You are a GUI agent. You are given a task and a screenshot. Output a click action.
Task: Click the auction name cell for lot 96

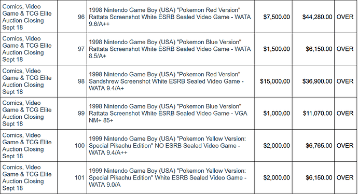click(x=29, y=17)
